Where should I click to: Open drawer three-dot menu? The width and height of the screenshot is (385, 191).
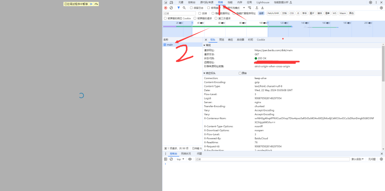point(165,154)
